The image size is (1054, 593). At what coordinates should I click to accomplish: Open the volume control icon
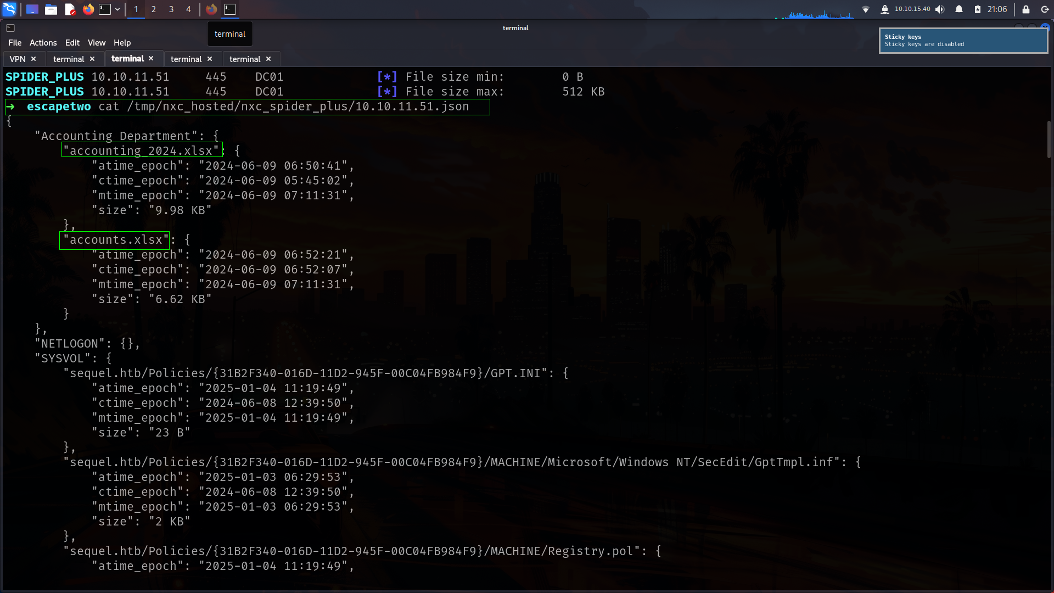(x=940, y=9)
